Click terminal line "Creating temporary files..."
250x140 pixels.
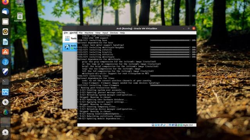pyautogui.click(x=103, y=107)
